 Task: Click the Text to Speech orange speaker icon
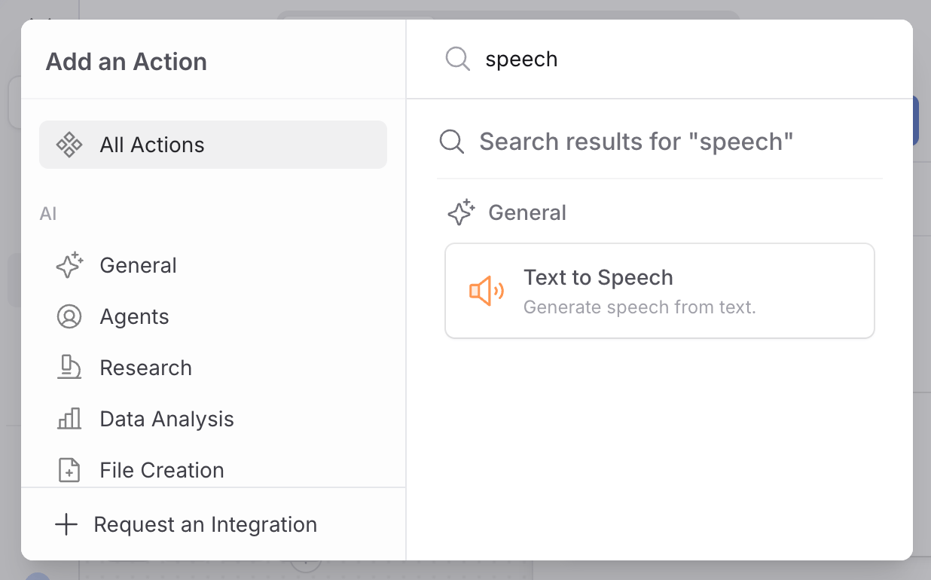pyautogui.click(x=487, y=291)
